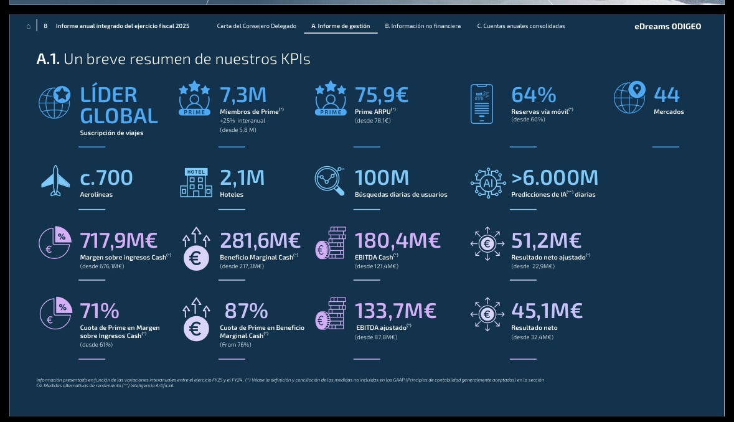
Task: Click the hotel building icon beside 2,1M
Action: (196, 182)
